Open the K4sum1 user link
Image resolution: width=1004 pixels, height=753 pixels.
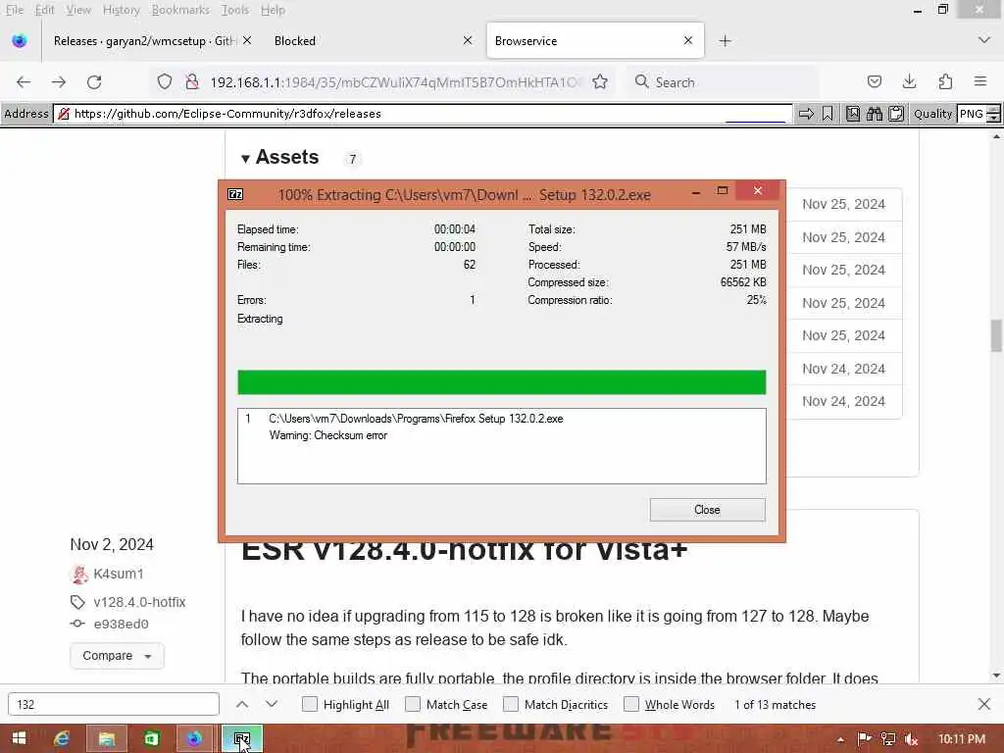coord(119,574)
